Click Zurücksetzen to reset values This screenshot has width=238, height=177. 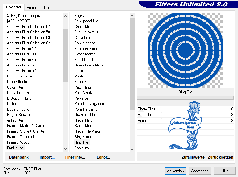(221, 157)
